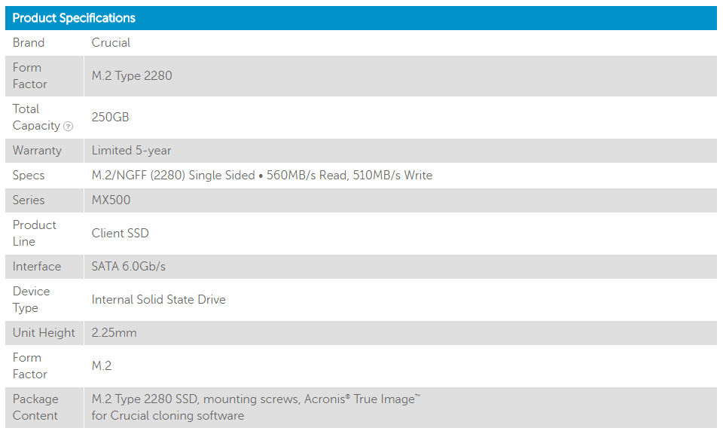Screen dimensions: 723x431
Task: Select the Crucial brand value
Action: [111, 43]
